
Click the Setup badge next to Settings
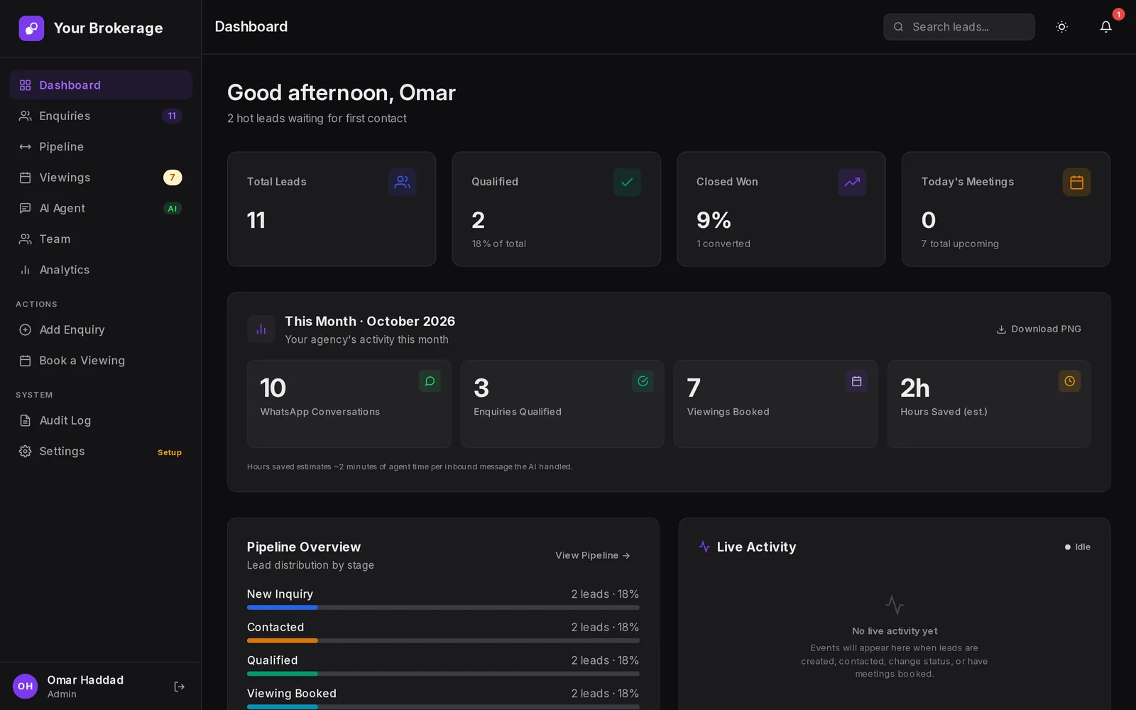coord(170,452)
